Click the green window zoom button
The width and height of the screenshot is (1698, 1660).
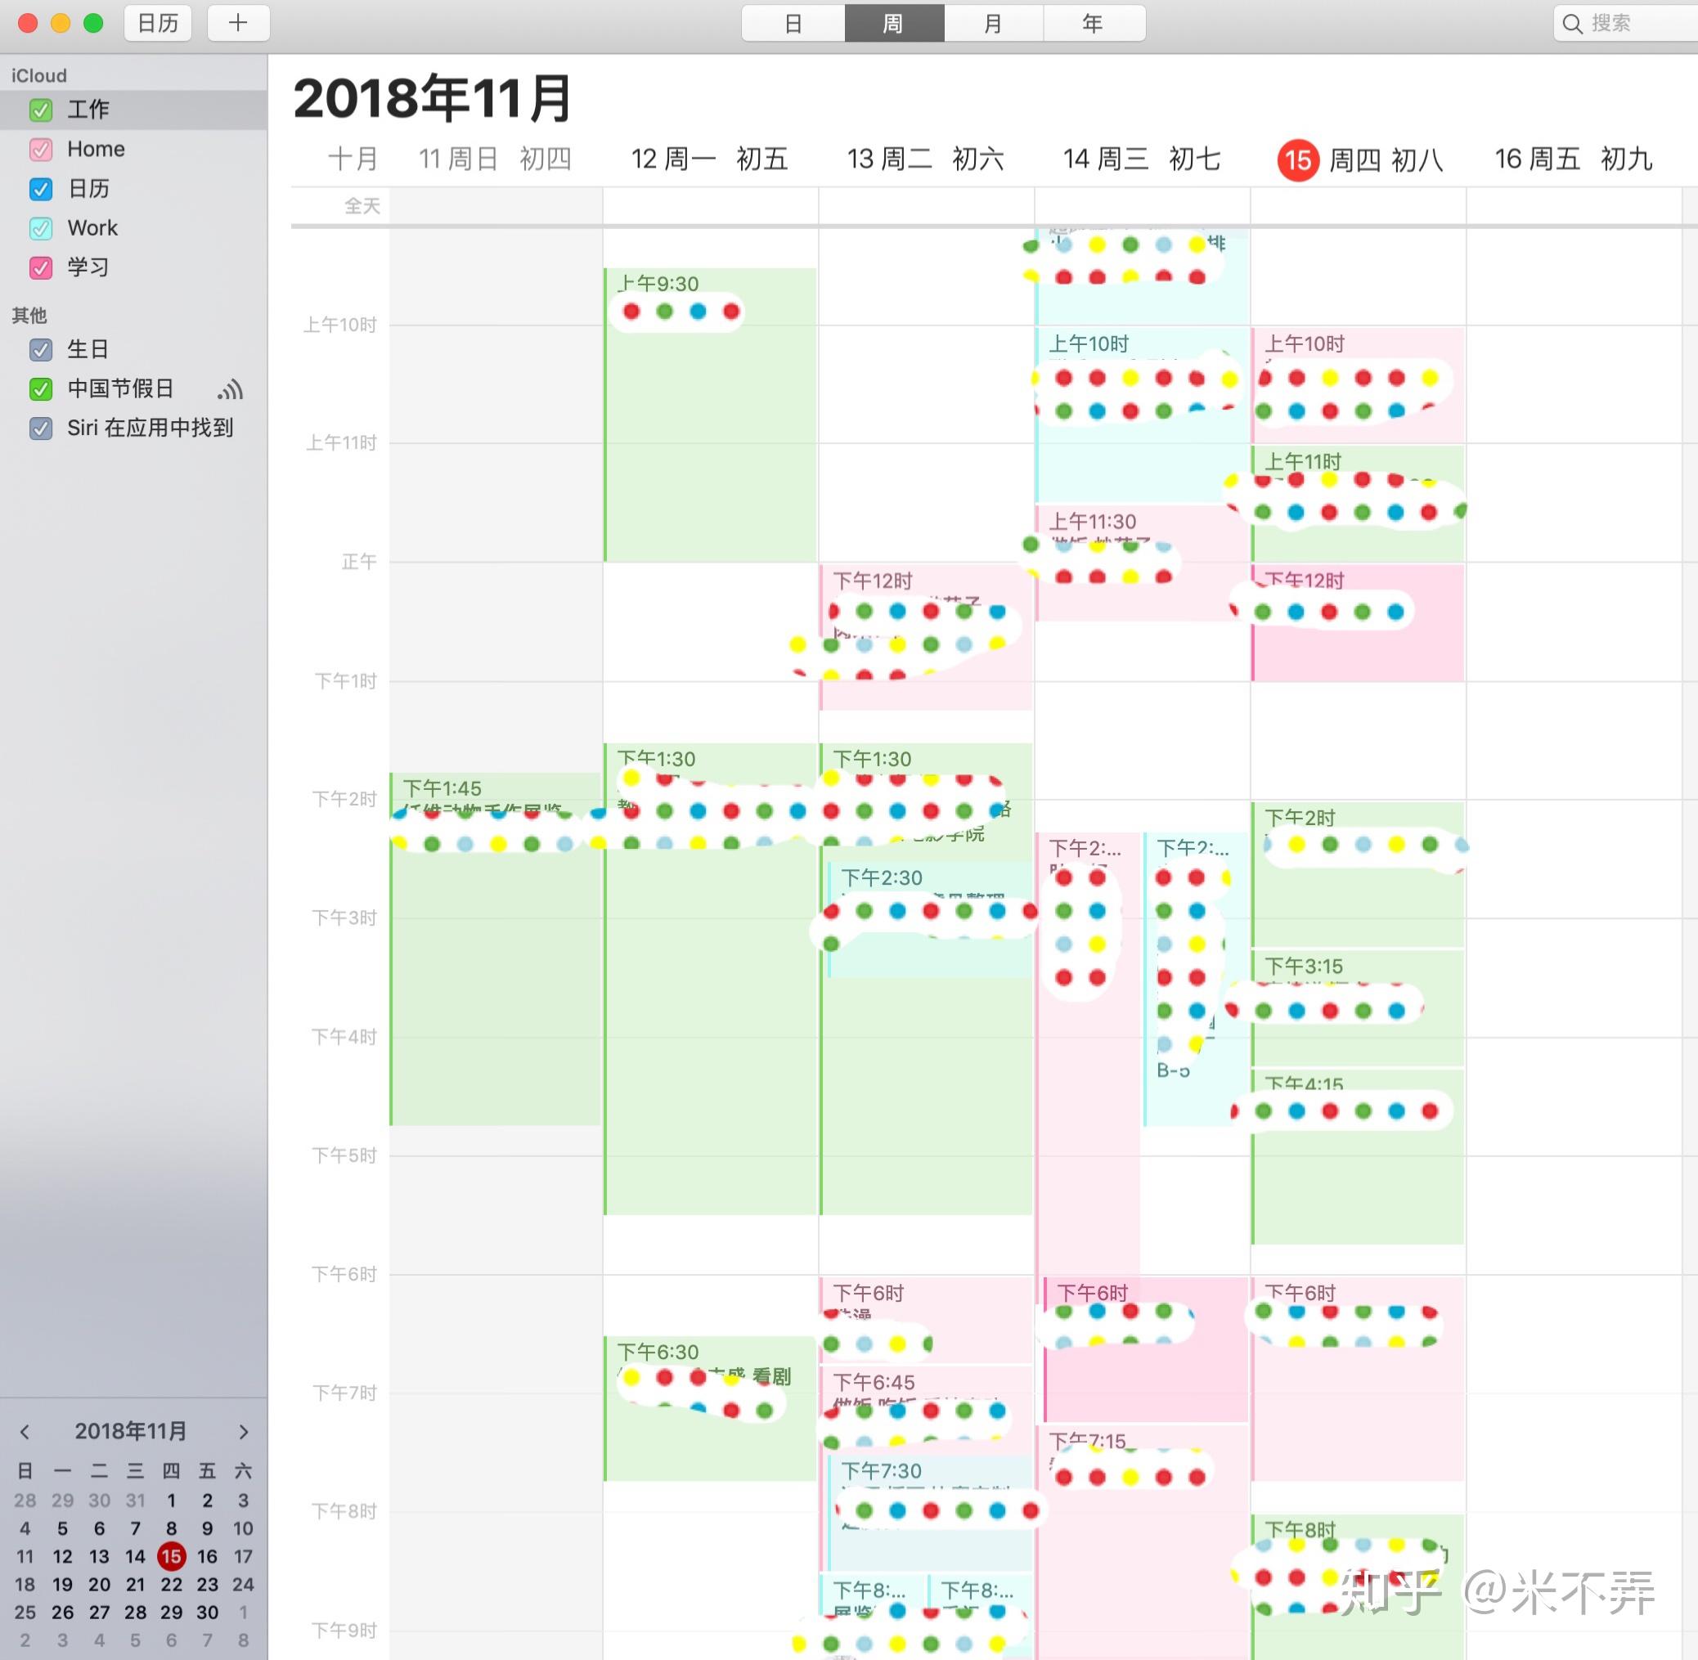click(93, 24)
